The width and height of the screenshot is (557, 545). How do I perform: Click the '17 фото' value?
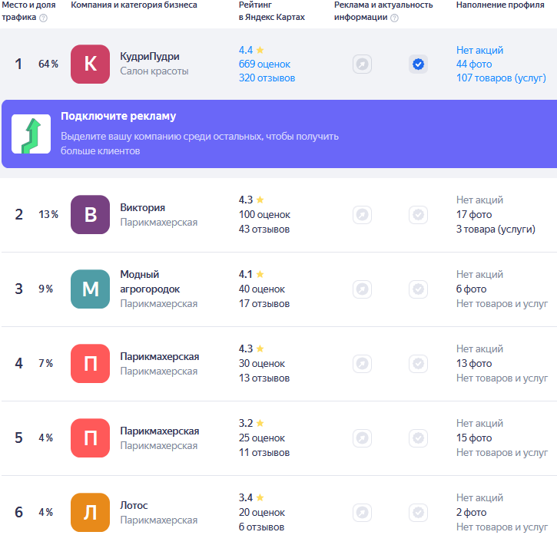474,215
